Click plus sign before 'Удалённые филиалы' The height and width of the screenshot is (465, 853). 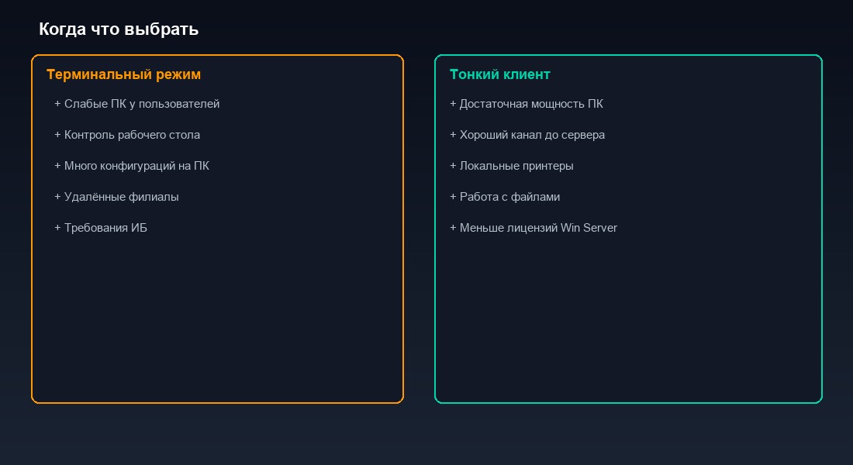point(57,197)
